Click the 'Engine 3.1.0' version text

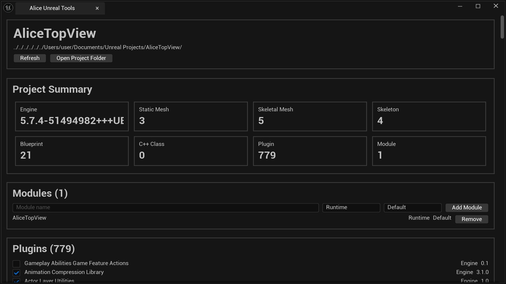[472, 272]
